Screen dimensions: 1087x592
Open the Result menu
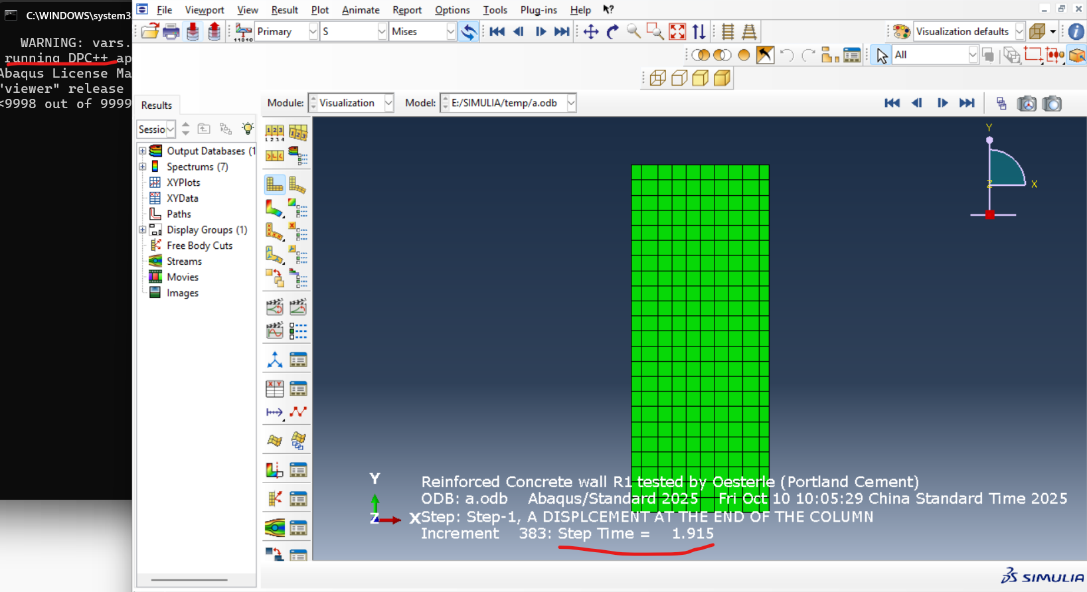[284, 10]
